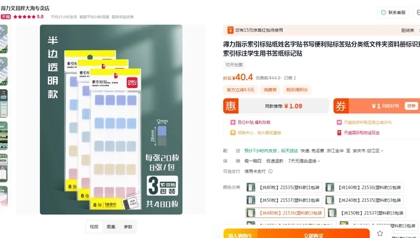Select 【共160枚】21536 1包装 option
The height and width of the screenshot is (238, 420).
point(364,188)
